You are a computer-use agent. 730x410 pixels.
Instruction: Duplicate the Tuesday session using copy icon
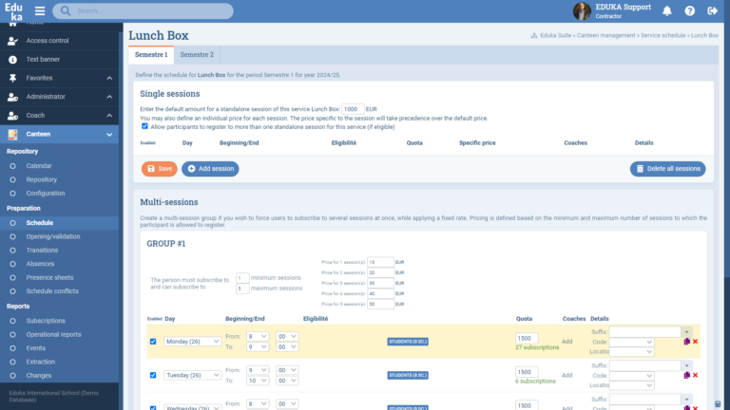pos(686,375)
